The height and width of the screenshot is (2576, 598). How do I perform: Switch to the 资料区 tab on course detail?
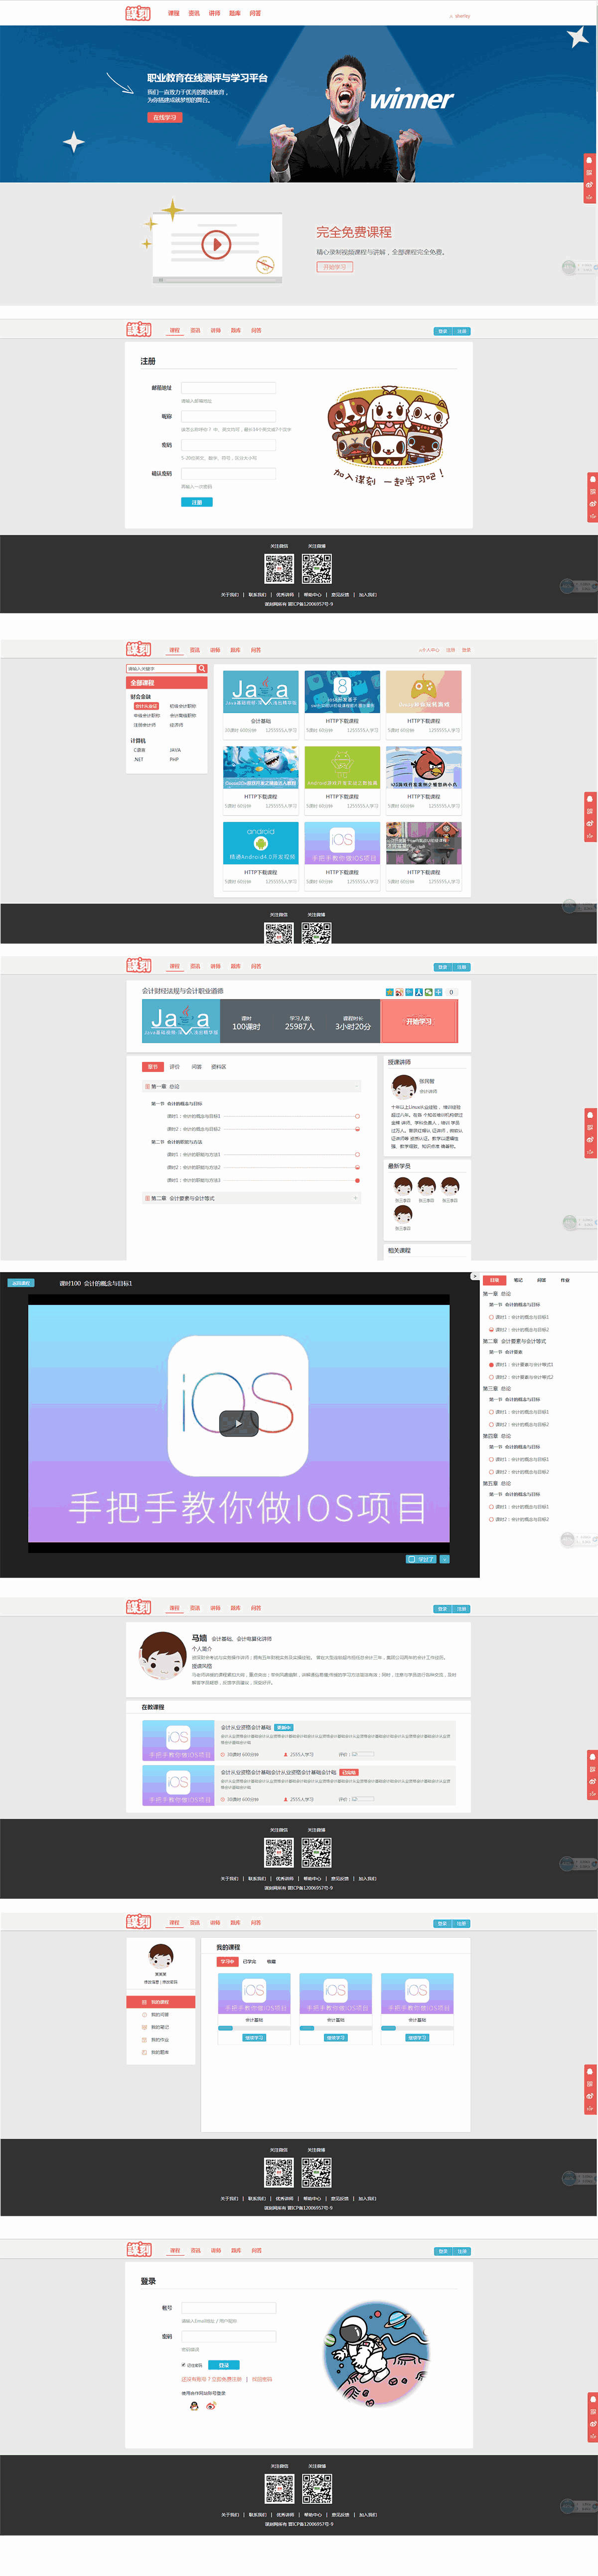219,1067
